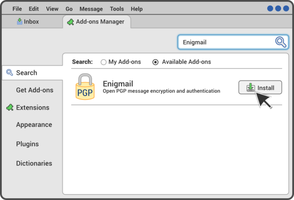
Task: Open the View menu
Action: point(52,9)
